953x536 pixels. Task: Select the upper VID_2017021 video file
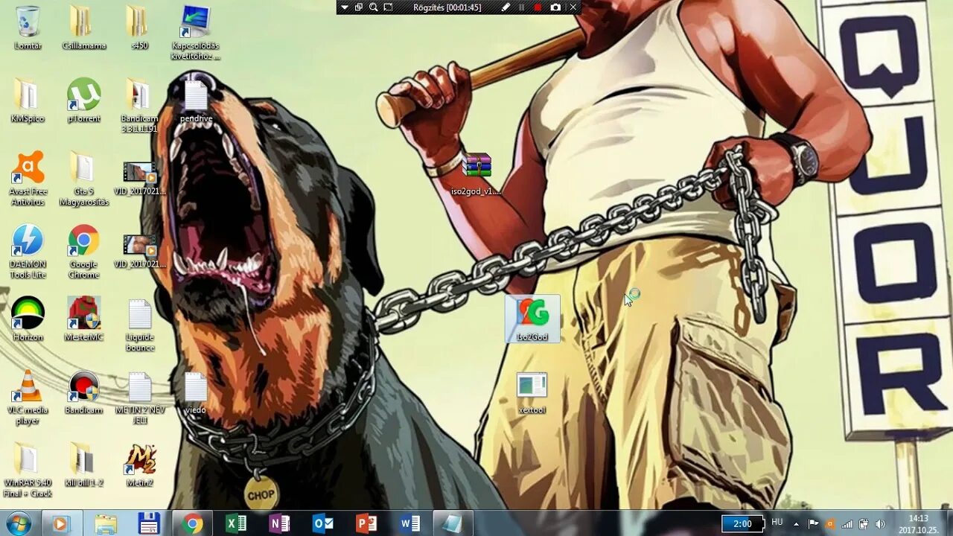[140, 179]
